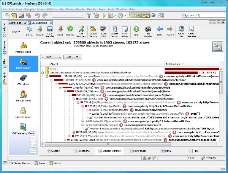This screenshot has width=228, height=173.
Task: Click the Object column header
Action: [107, 64]
